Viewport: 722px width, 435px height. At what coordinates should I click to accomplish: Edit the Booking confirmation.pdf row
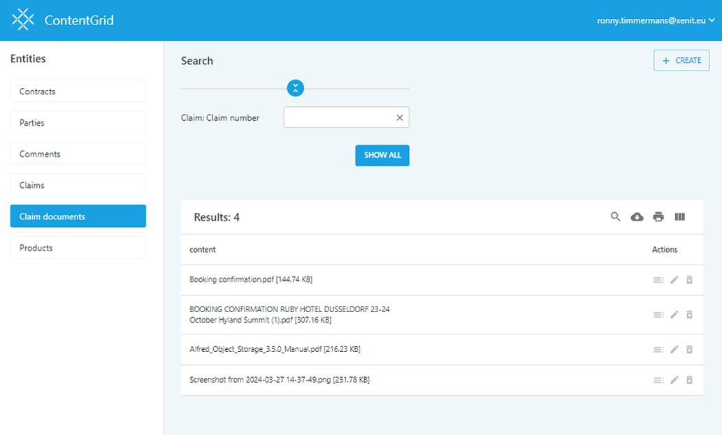(674, 280)
